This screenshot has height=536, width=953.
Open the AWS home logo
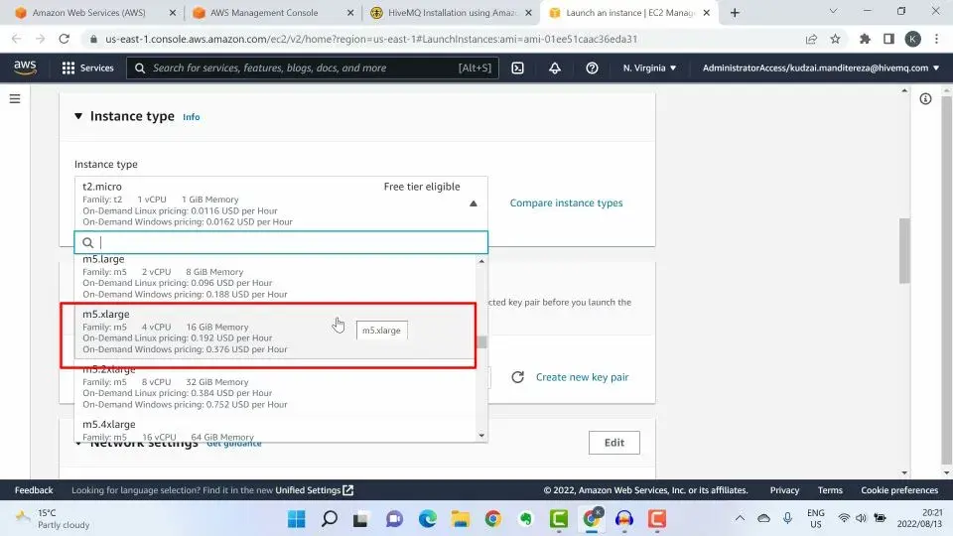25,67
